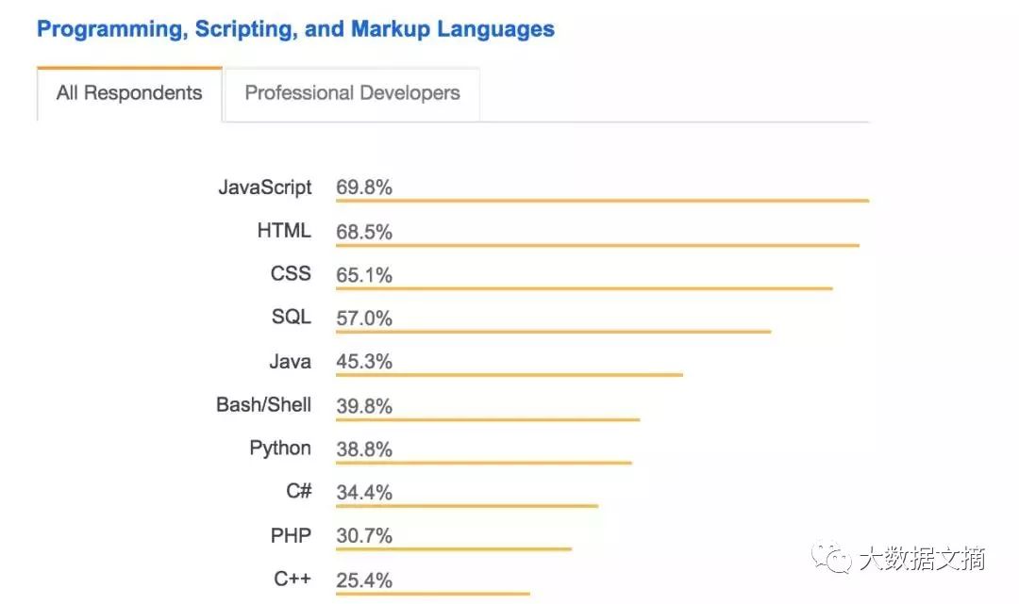Click the PHP 30.7% bar
The image size is (1019, 604).
454,548
